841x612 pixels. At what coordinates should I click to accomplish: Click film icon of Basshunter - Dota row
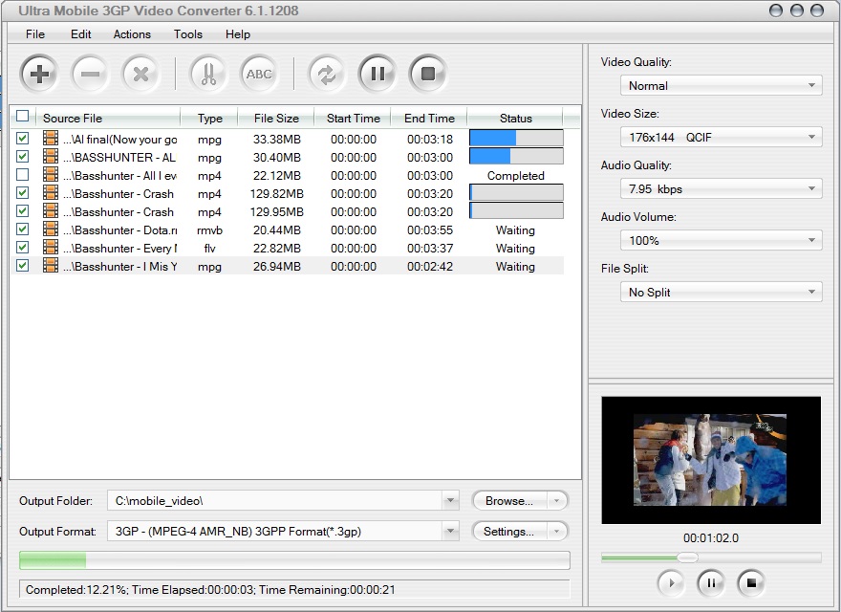pos(51,229)
